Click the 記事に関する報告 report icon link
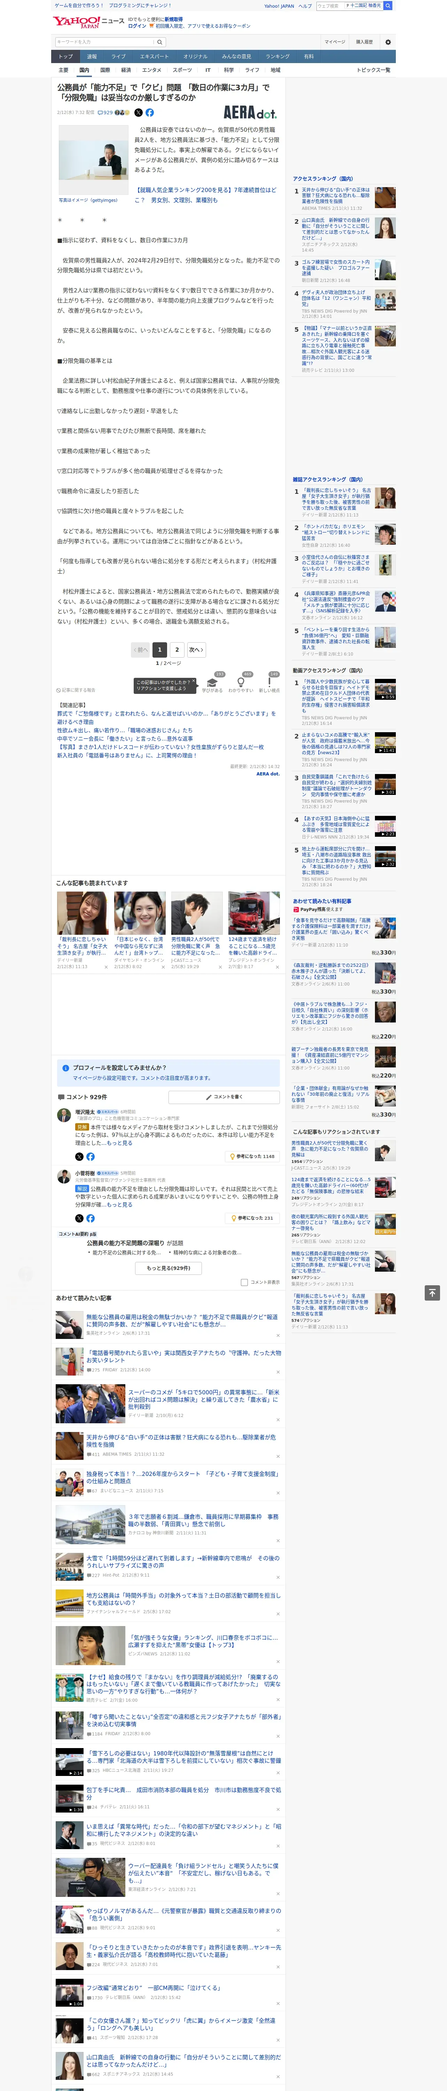 click(76, 690)
